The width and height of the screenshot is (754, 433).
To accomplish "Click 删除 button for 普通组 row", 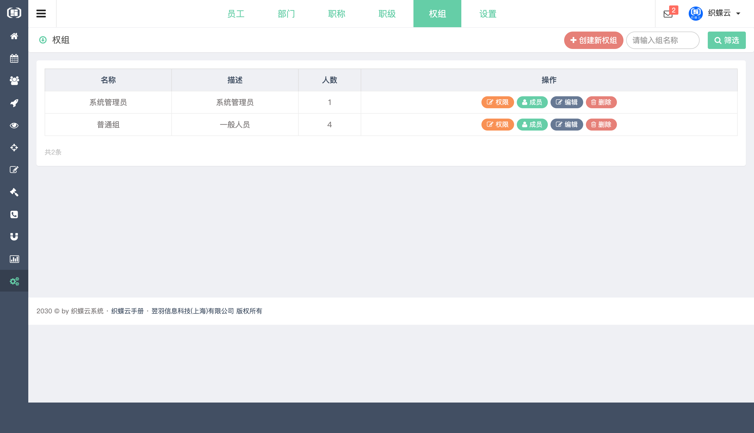I will [601, 125].
